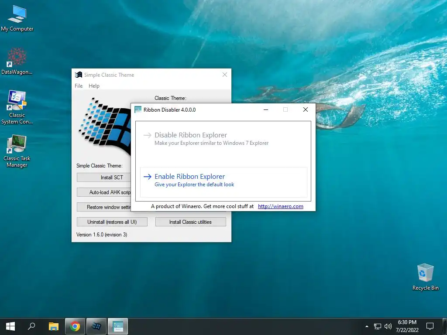
Task: Click Restore window settings button
Action: point(104,207)
